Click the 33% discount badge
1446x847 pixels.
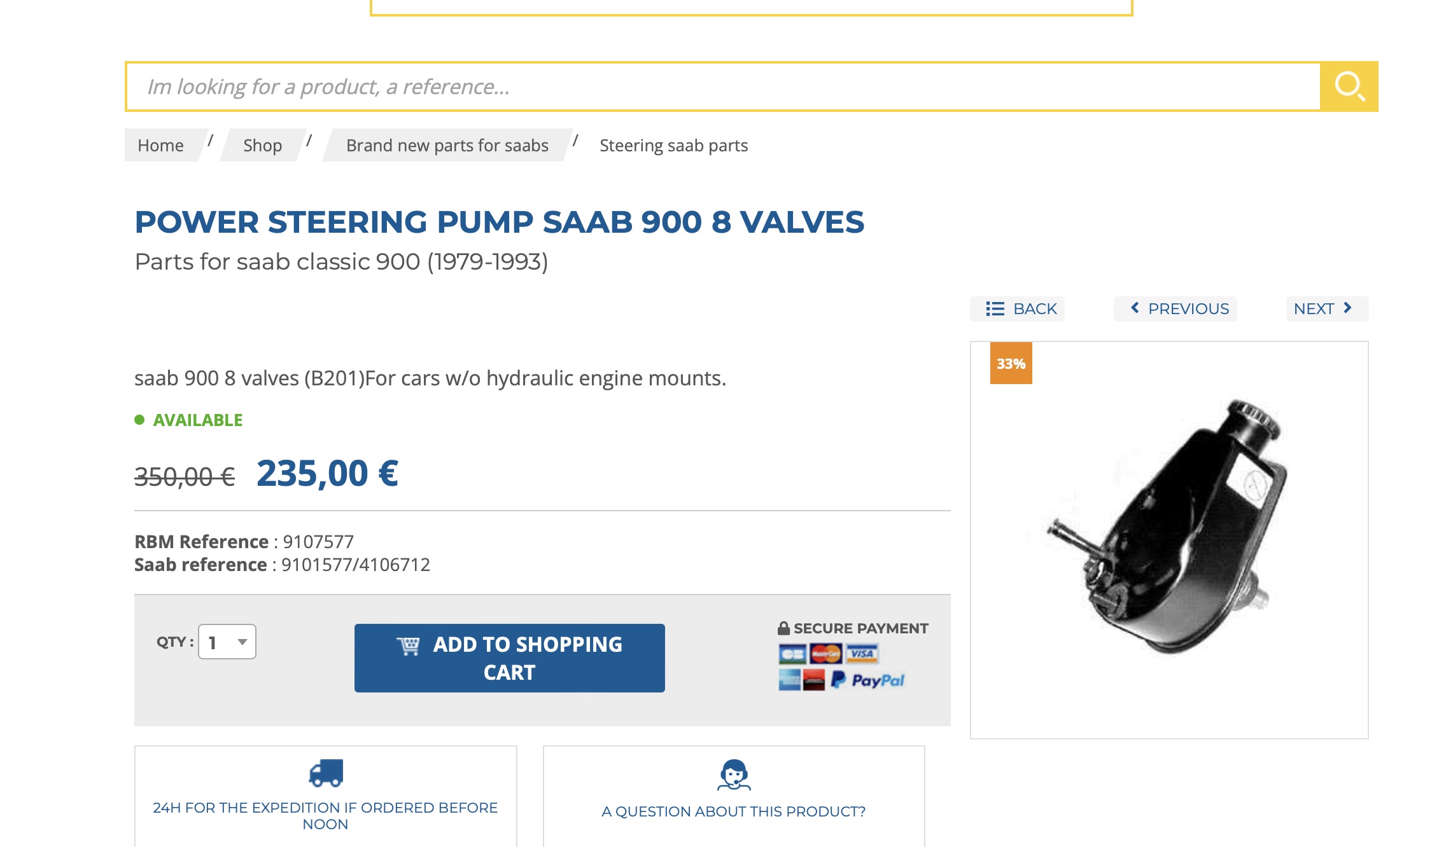click(x=1011, y=364)
